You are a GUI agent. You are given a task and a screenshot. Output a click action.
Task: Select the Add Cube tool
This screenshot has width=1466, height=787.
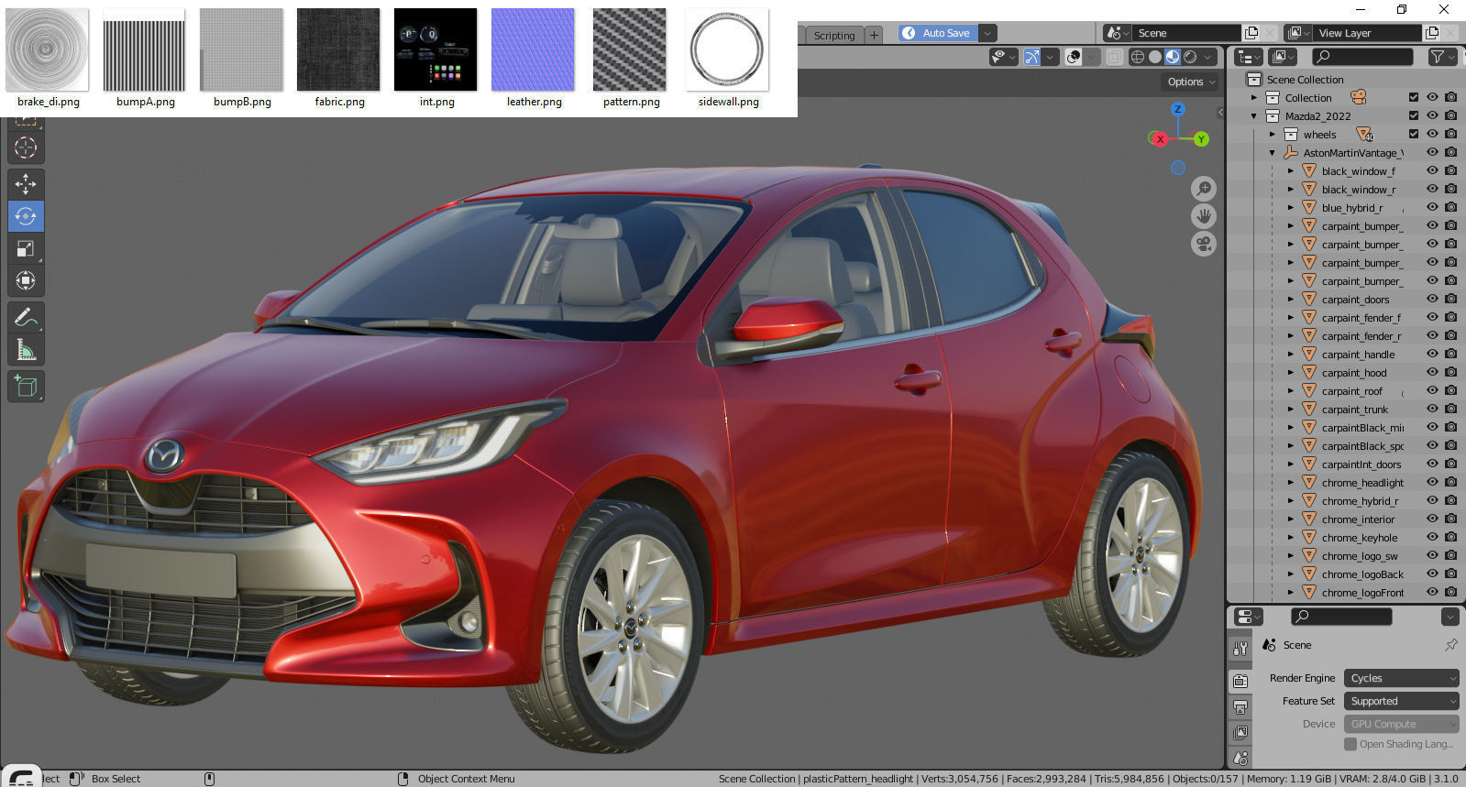coord(26,387)
